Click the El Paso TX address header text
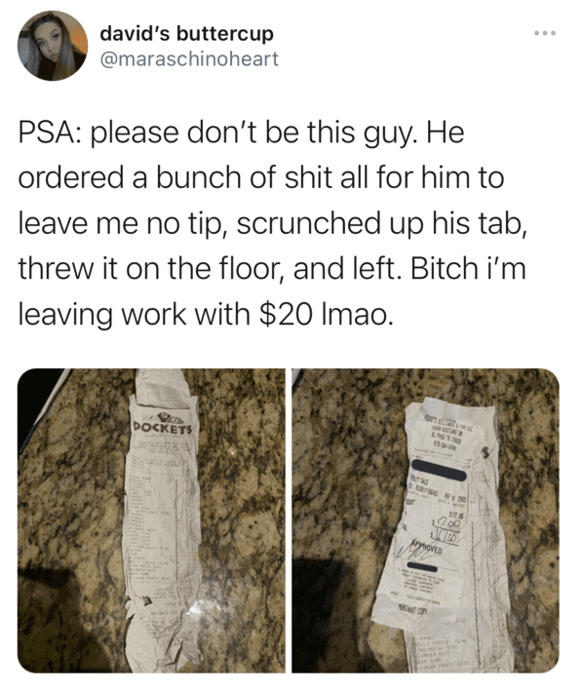 445,437
